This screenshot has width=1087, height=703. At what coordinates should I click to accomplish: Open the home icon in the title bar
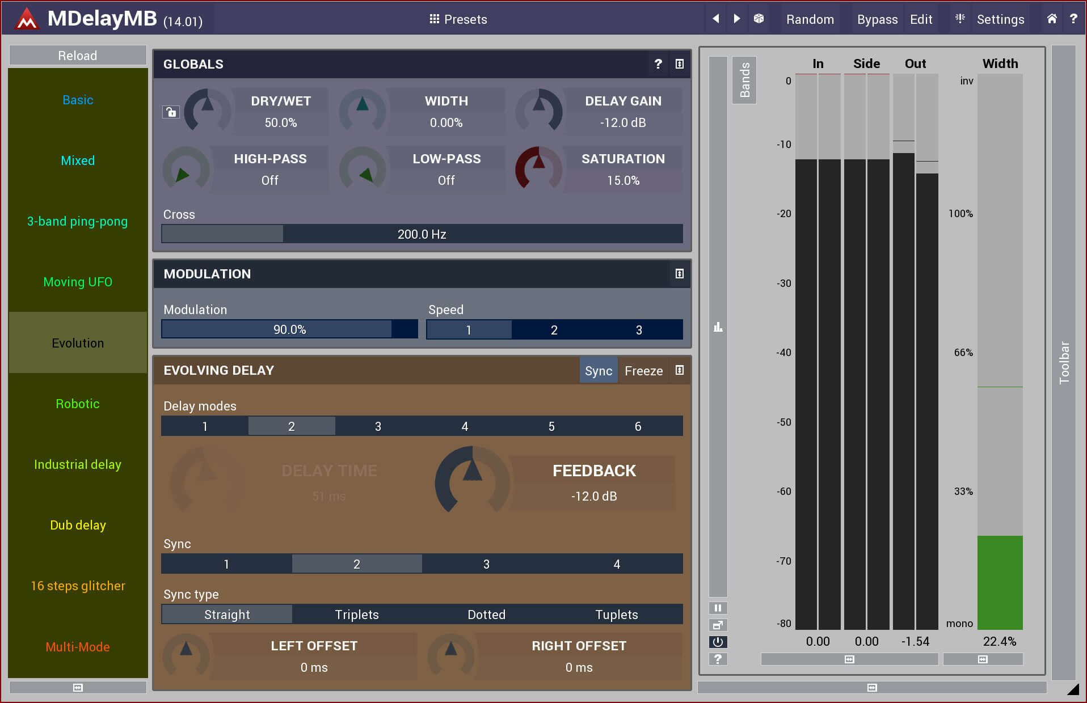point(1052,19)
